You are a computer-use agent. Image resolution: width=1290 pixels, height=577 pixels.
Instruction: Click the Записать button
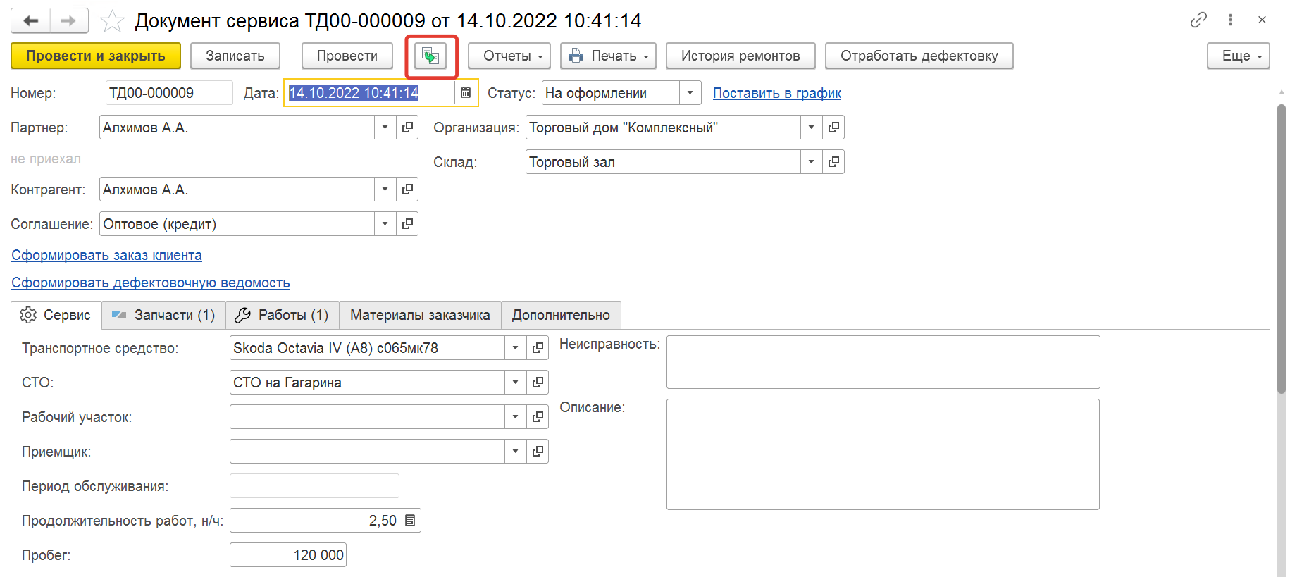(235, 56)
